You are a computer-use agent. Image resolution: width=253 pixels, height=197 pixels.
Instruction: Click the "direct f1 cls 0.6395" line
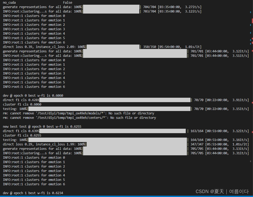(21, 131)
